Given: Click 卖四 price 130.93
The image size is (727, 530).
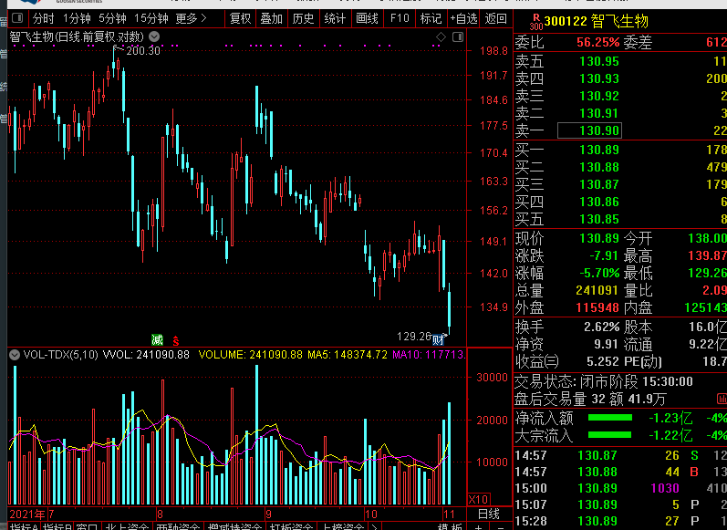Looking at the screenshot, I should click(x=599, y=78).
